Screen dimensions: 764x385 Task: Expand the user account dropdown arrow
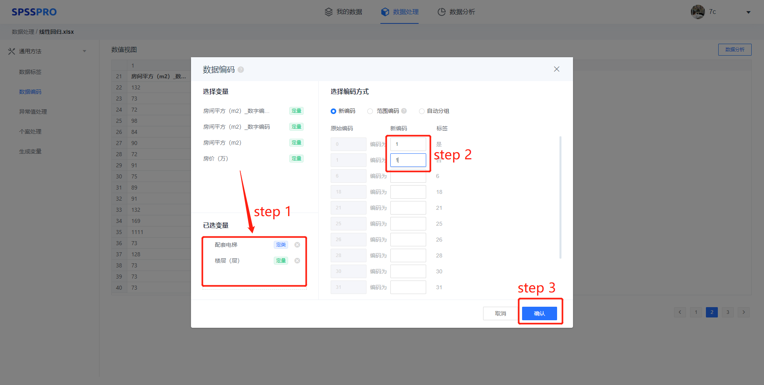click(x=748, y=12)
